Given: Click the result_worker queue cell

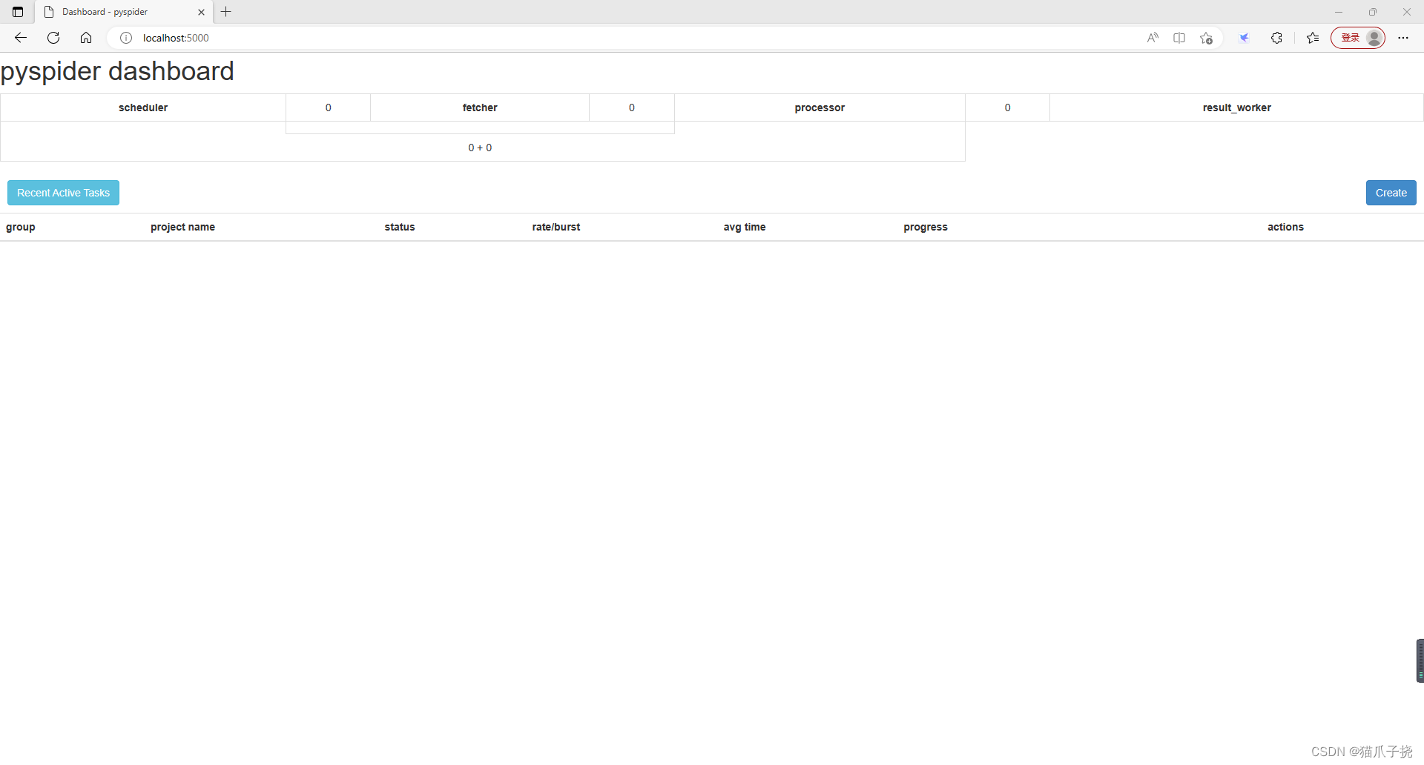Looking at the screenshot, I should click(x=1236, y=107).
